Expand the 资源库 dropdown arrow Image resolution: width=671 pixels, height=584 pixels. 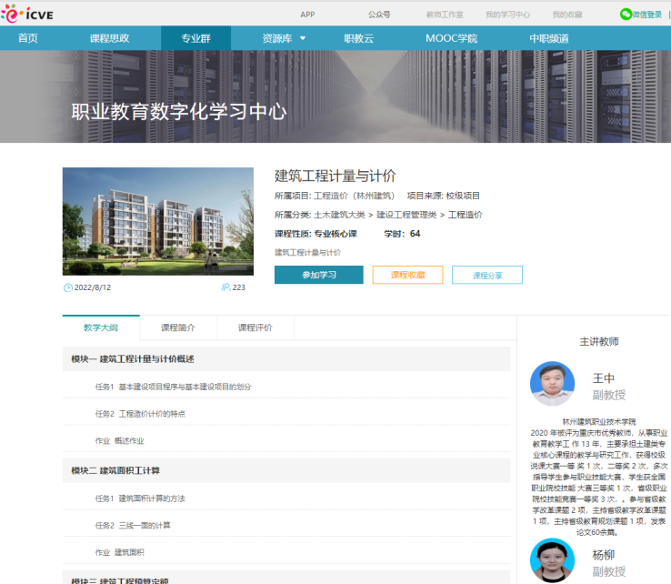[x=303, y=38]
